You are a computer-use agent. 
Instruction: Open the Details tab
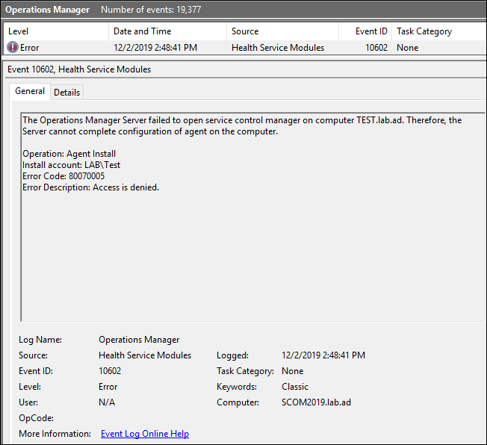[x=66, y=93]
